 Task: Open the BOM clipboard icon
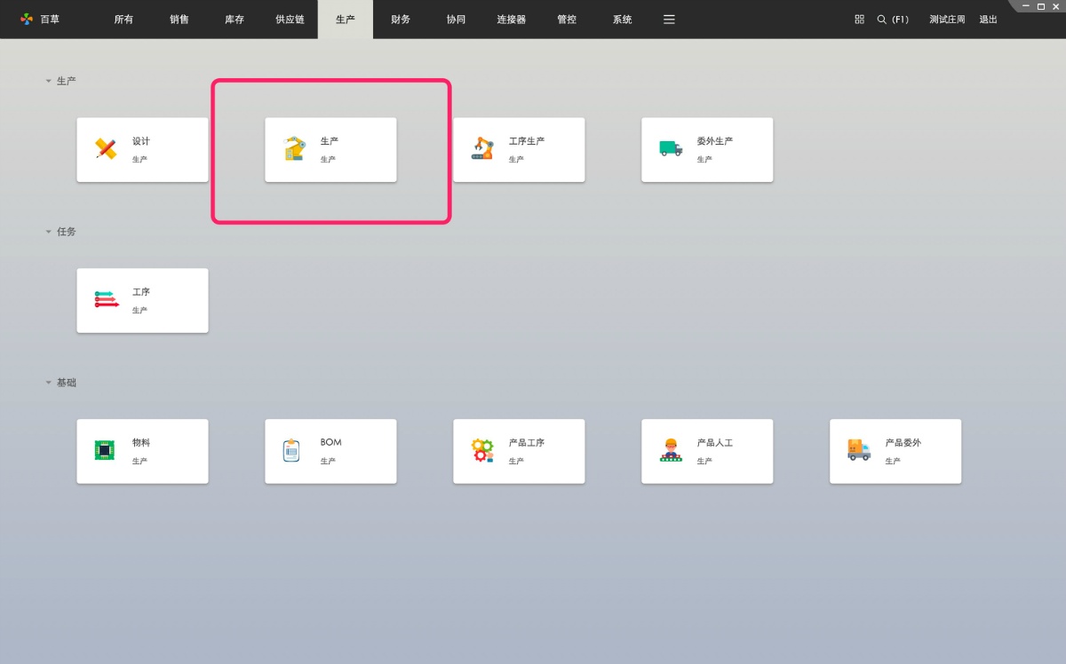pos(291,450)
